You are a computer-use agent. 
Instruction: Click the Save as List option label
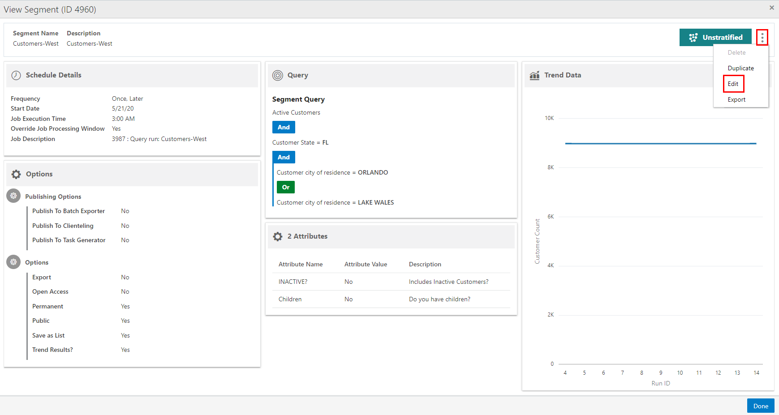coord(48,335)
